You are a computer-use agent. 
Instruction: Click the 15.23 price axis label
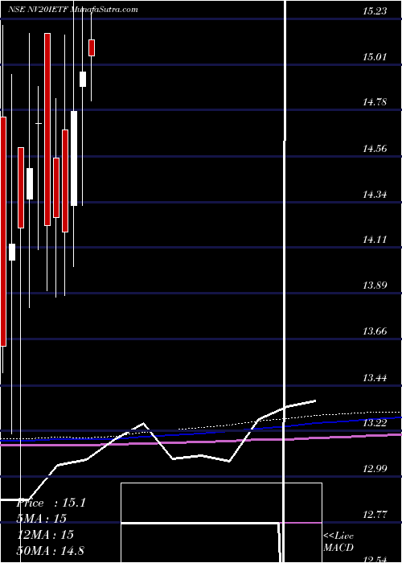pos(375,11)
